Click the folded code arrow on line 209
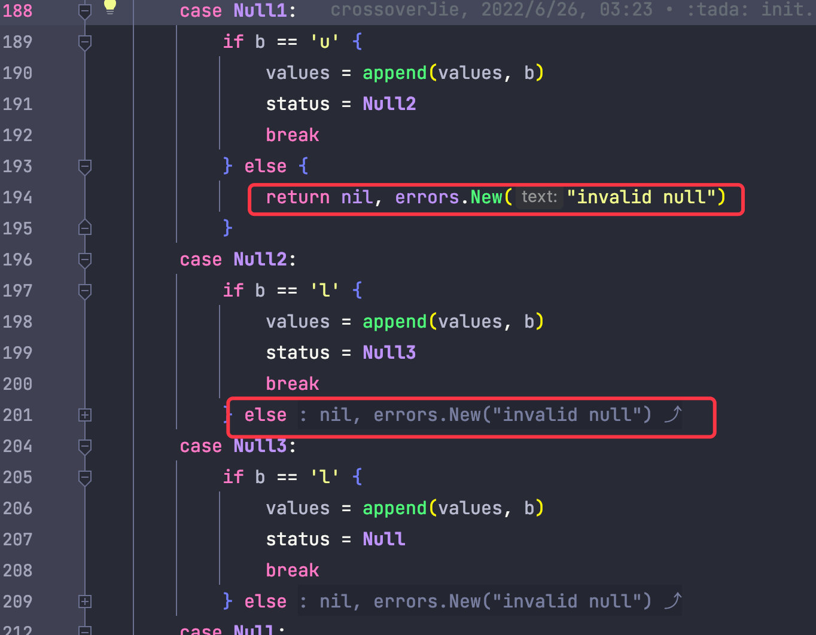 pyautogui.click(x=673, y=601)
